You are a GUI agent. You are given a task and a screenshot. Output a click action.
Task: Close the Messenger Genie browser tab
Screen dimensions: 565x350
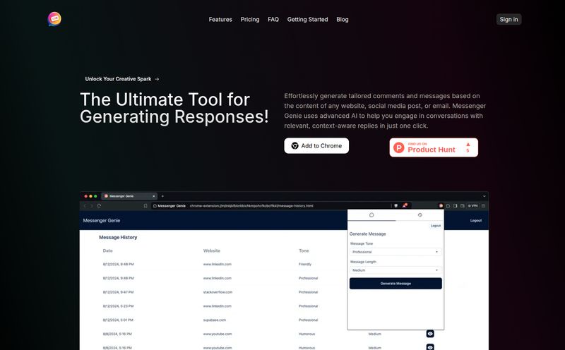coord(154,196)
